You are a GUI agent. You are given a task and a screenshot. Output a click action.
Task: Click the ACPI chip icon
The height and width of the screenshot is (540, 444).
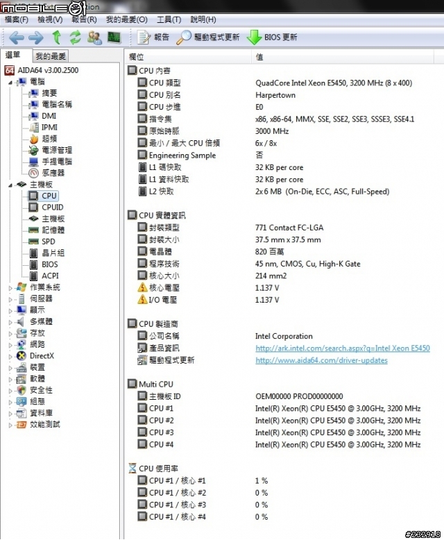click(33, 276)
